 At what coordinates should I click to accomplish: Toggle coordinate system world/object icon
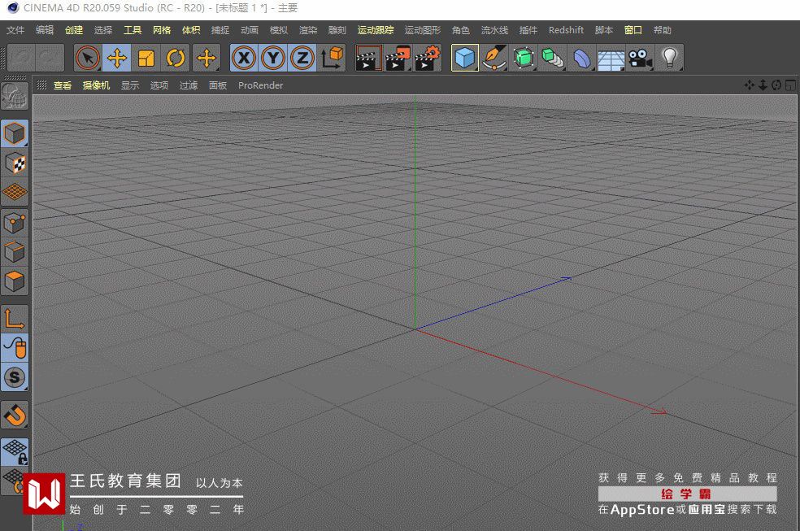333,58
